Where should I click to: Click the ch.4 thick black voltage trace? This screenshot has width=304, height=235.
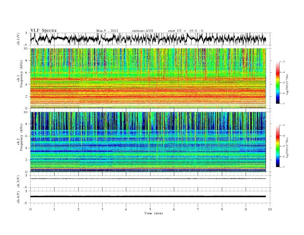point(148,197)
